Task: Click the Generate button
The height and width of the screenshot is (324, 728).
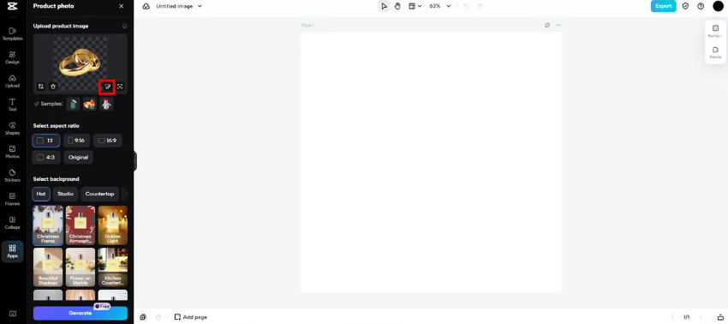Action: (x=81, y=314)
